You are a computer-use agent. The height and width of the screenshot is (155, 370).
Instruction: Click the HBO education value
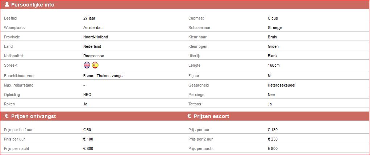[87, 95]
